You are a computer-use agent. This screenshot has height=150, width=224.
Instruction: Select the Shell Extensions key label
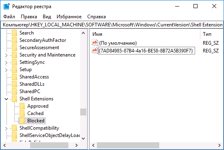tap(36, 99)
